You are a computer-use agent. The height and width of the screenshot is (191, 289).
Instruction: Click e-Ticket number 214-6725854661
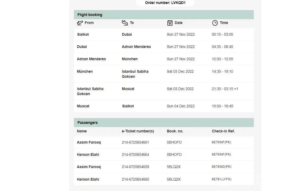pos(135,142)
